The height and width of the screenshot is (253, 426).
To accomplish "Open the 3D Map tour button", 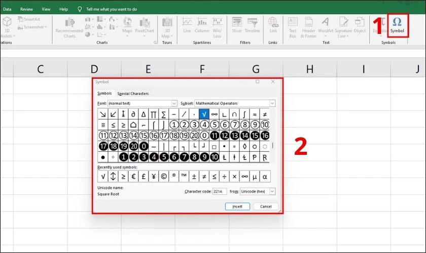I will pos(167,28).
